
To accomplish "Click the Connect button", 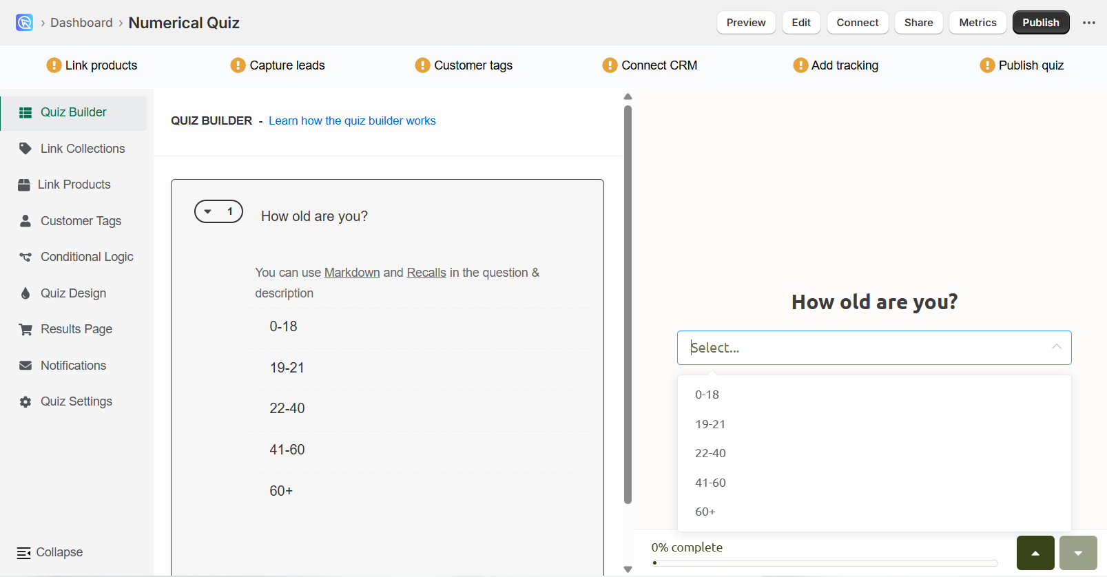I will [858, 23].
